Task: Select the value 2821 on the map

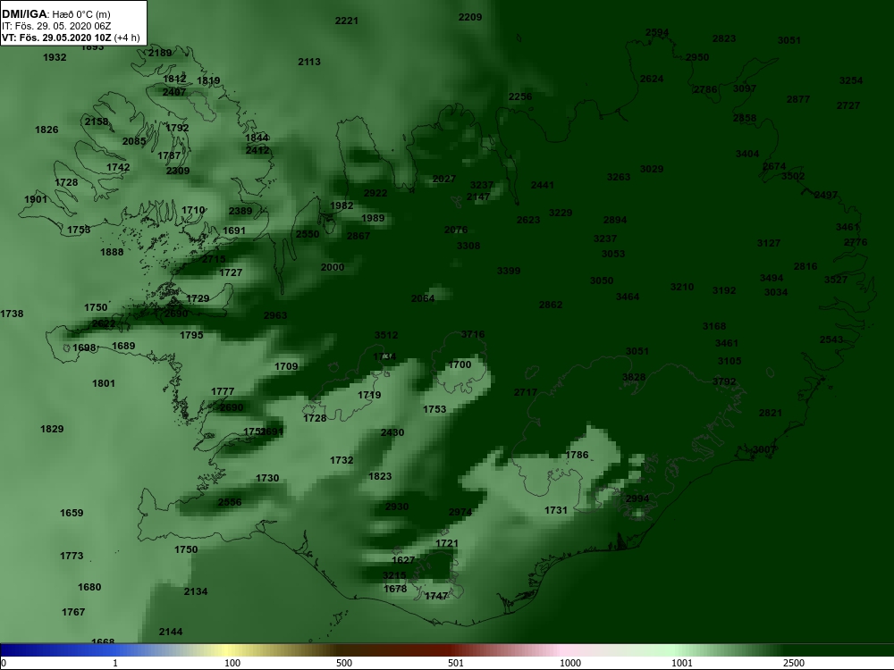Action: (771, 413)
